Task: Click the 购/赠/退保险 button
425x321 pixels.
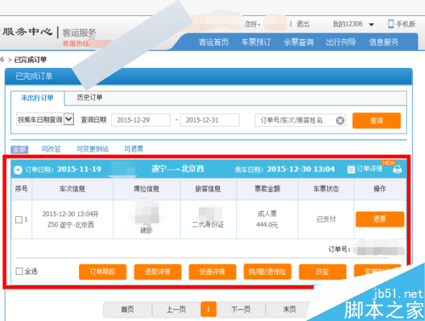Action: point(267,272)
